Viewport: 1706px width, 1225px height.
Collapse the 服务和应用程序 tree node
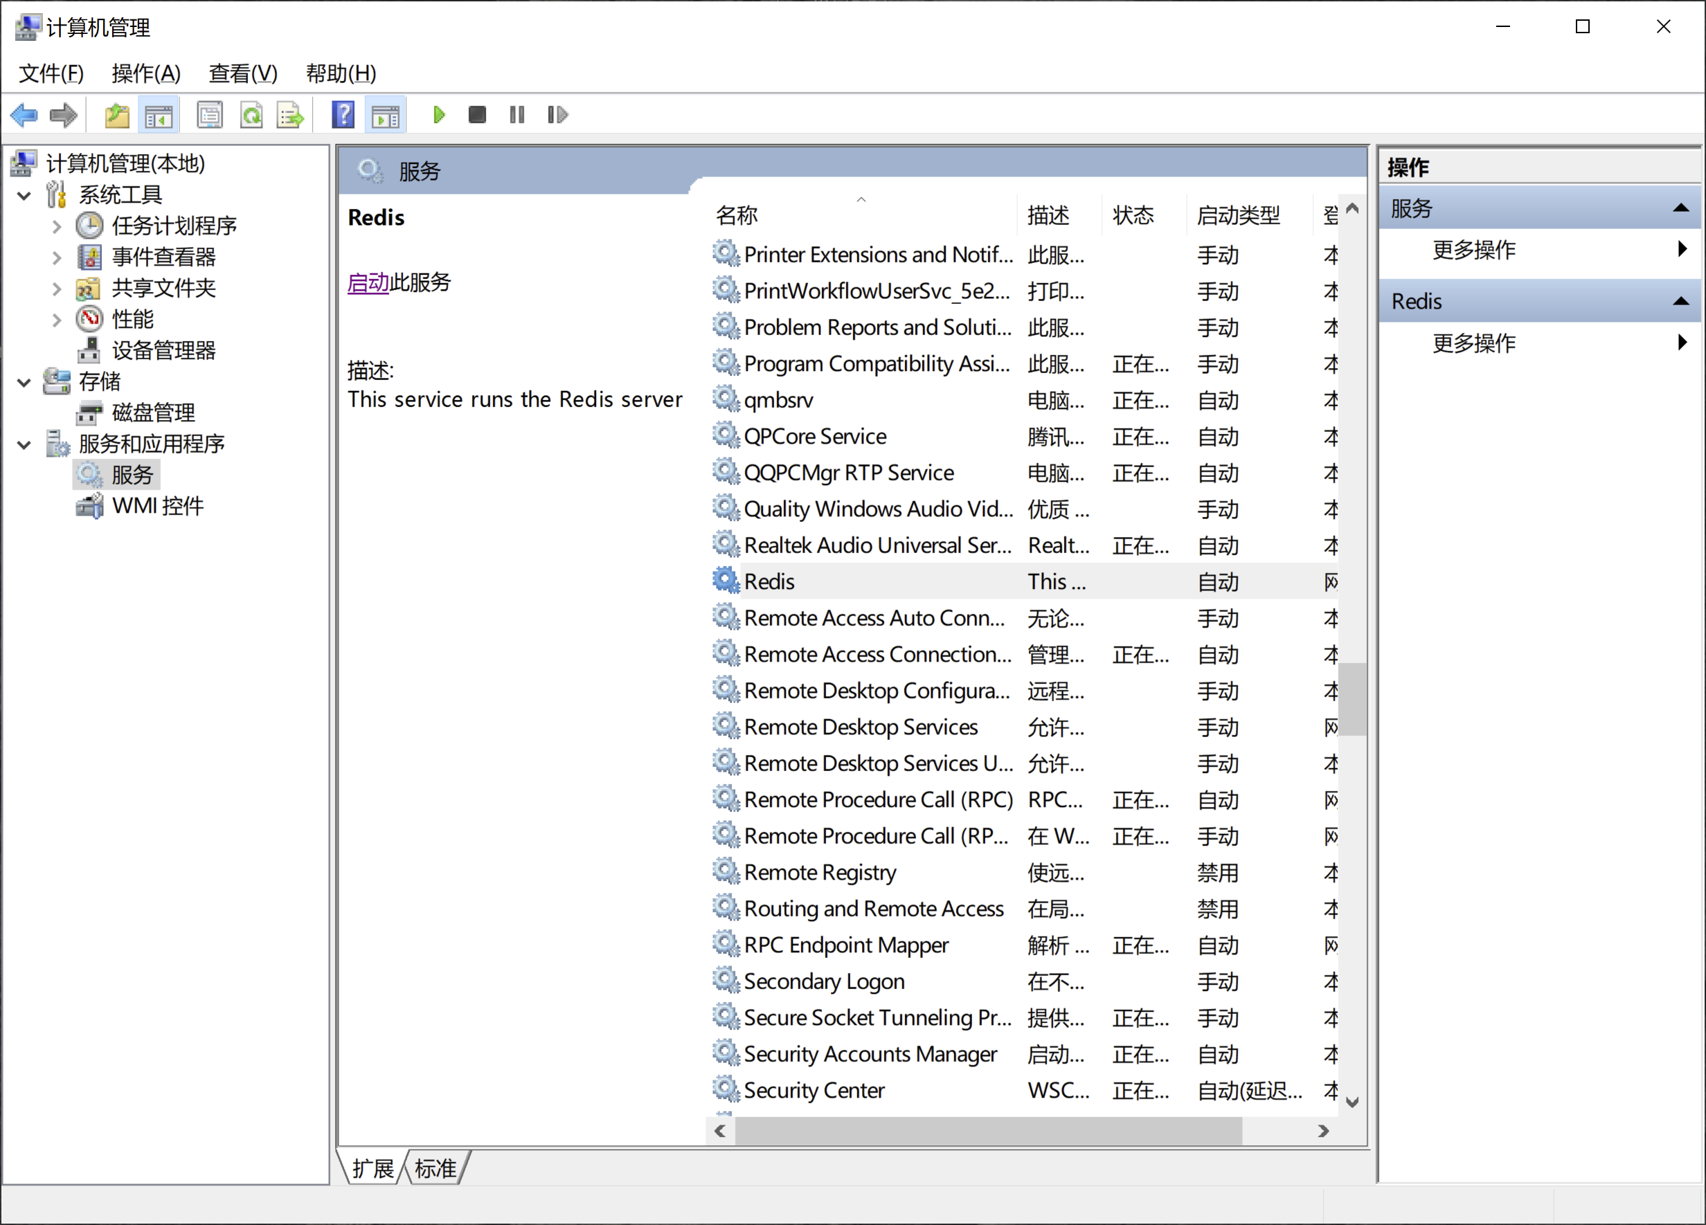[24, 444]
